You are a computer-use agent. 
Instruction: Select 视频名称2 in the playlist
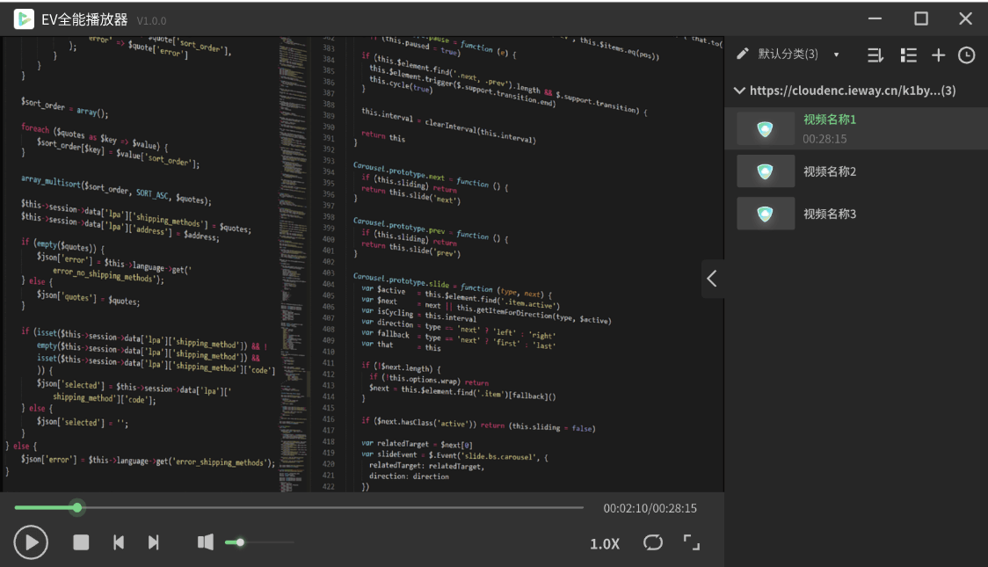point(829,171)
